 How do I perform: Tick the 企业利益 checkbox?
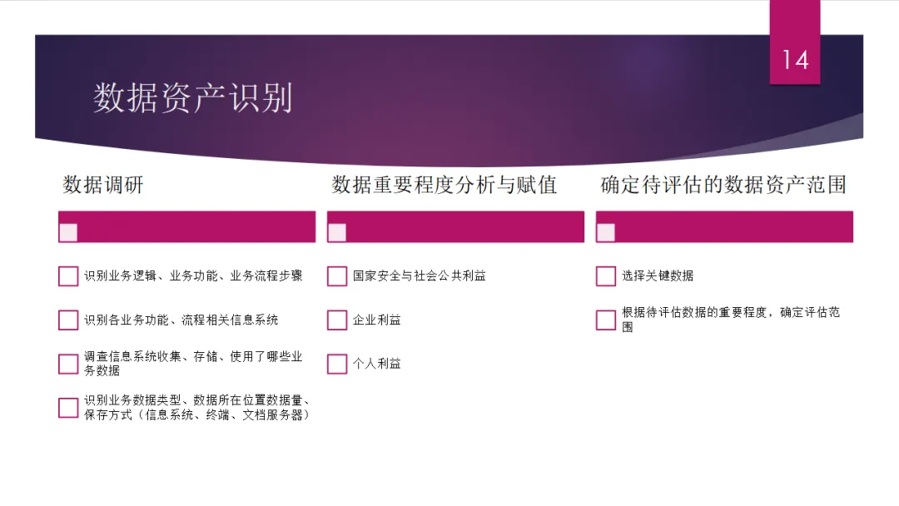[337, 320]
